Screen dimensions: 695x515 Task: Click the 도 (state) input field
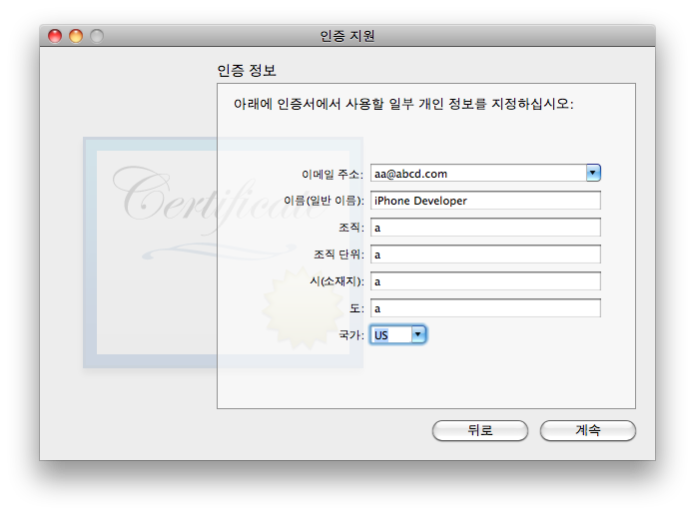tap(485, 308)
